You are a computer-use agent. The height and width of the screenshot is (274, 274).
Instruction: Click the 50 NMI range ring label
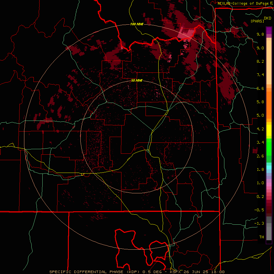(137, 81)
